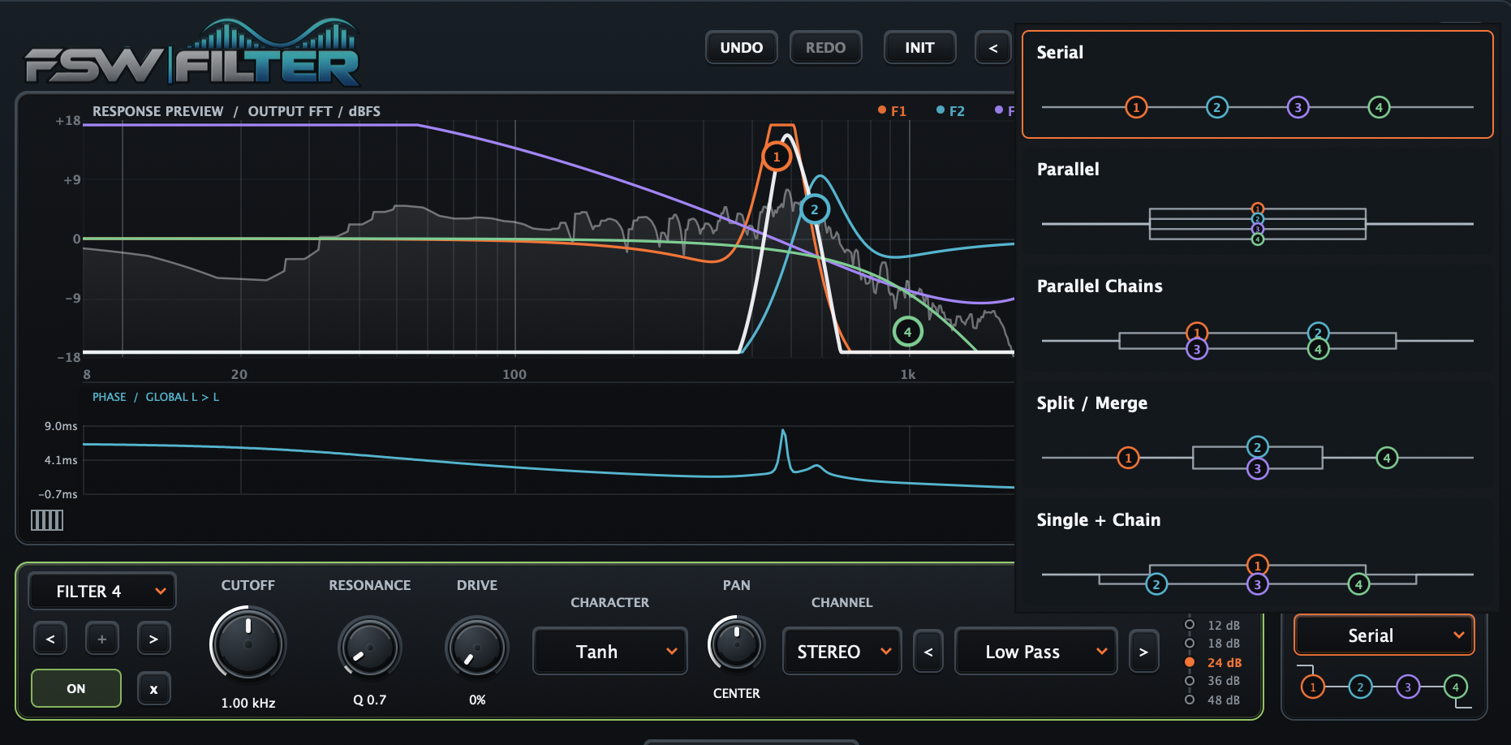Add a filter with the plus button
The width and height of the screenshot is (1511, 745).
[102, 639]
